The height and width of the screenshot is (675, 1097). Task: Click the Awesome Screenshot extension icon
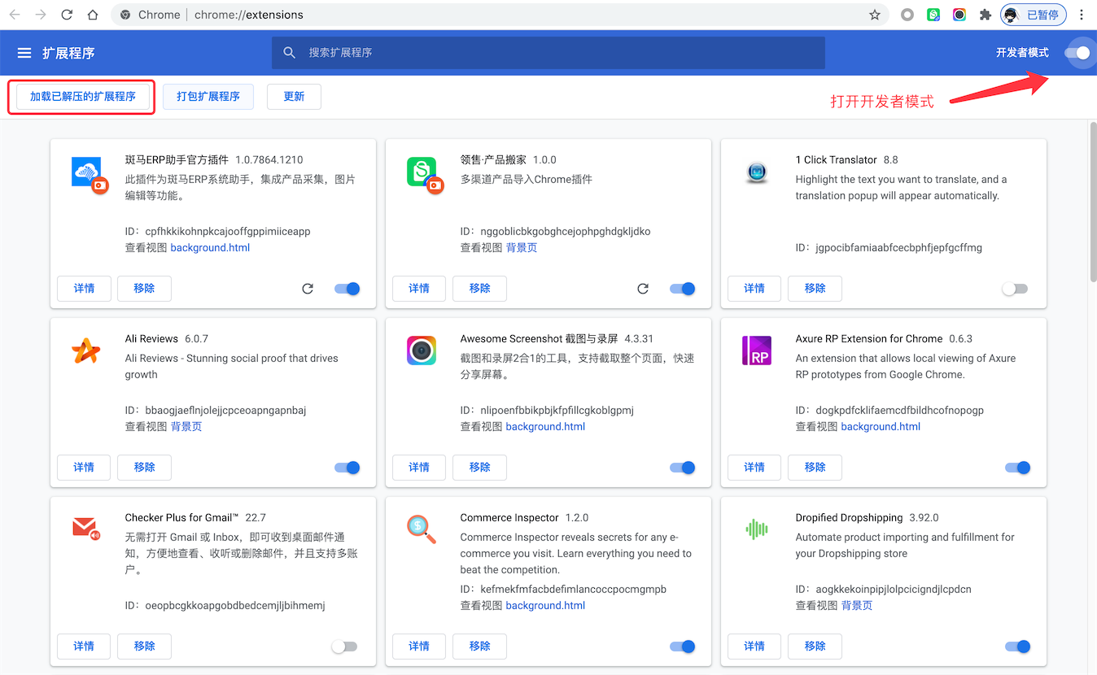[422, 351]
